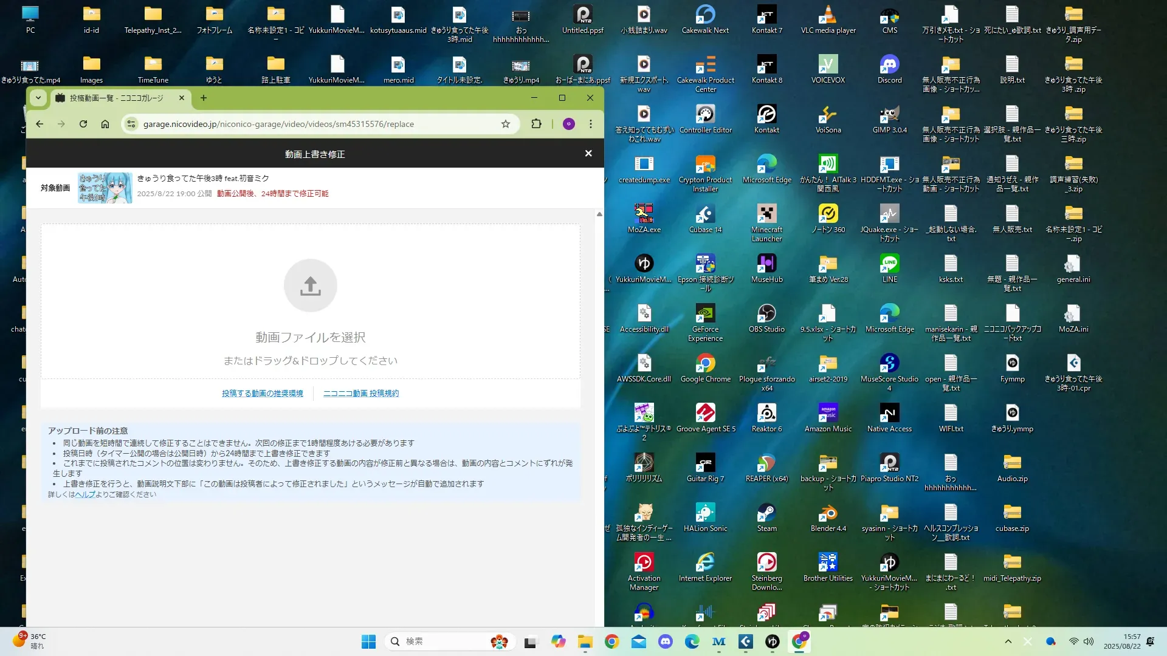Open a new browser tab
Viewport: 1167px width, 656px height.
(x=204, y=98)
